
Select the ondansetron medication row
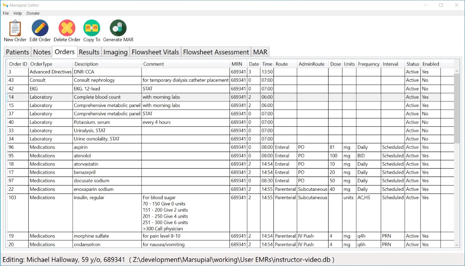pos(231,244)
